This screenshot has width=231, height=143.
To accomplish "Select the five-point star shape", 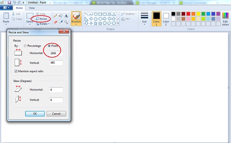I will pyautogui.click(x=96, y=23).
